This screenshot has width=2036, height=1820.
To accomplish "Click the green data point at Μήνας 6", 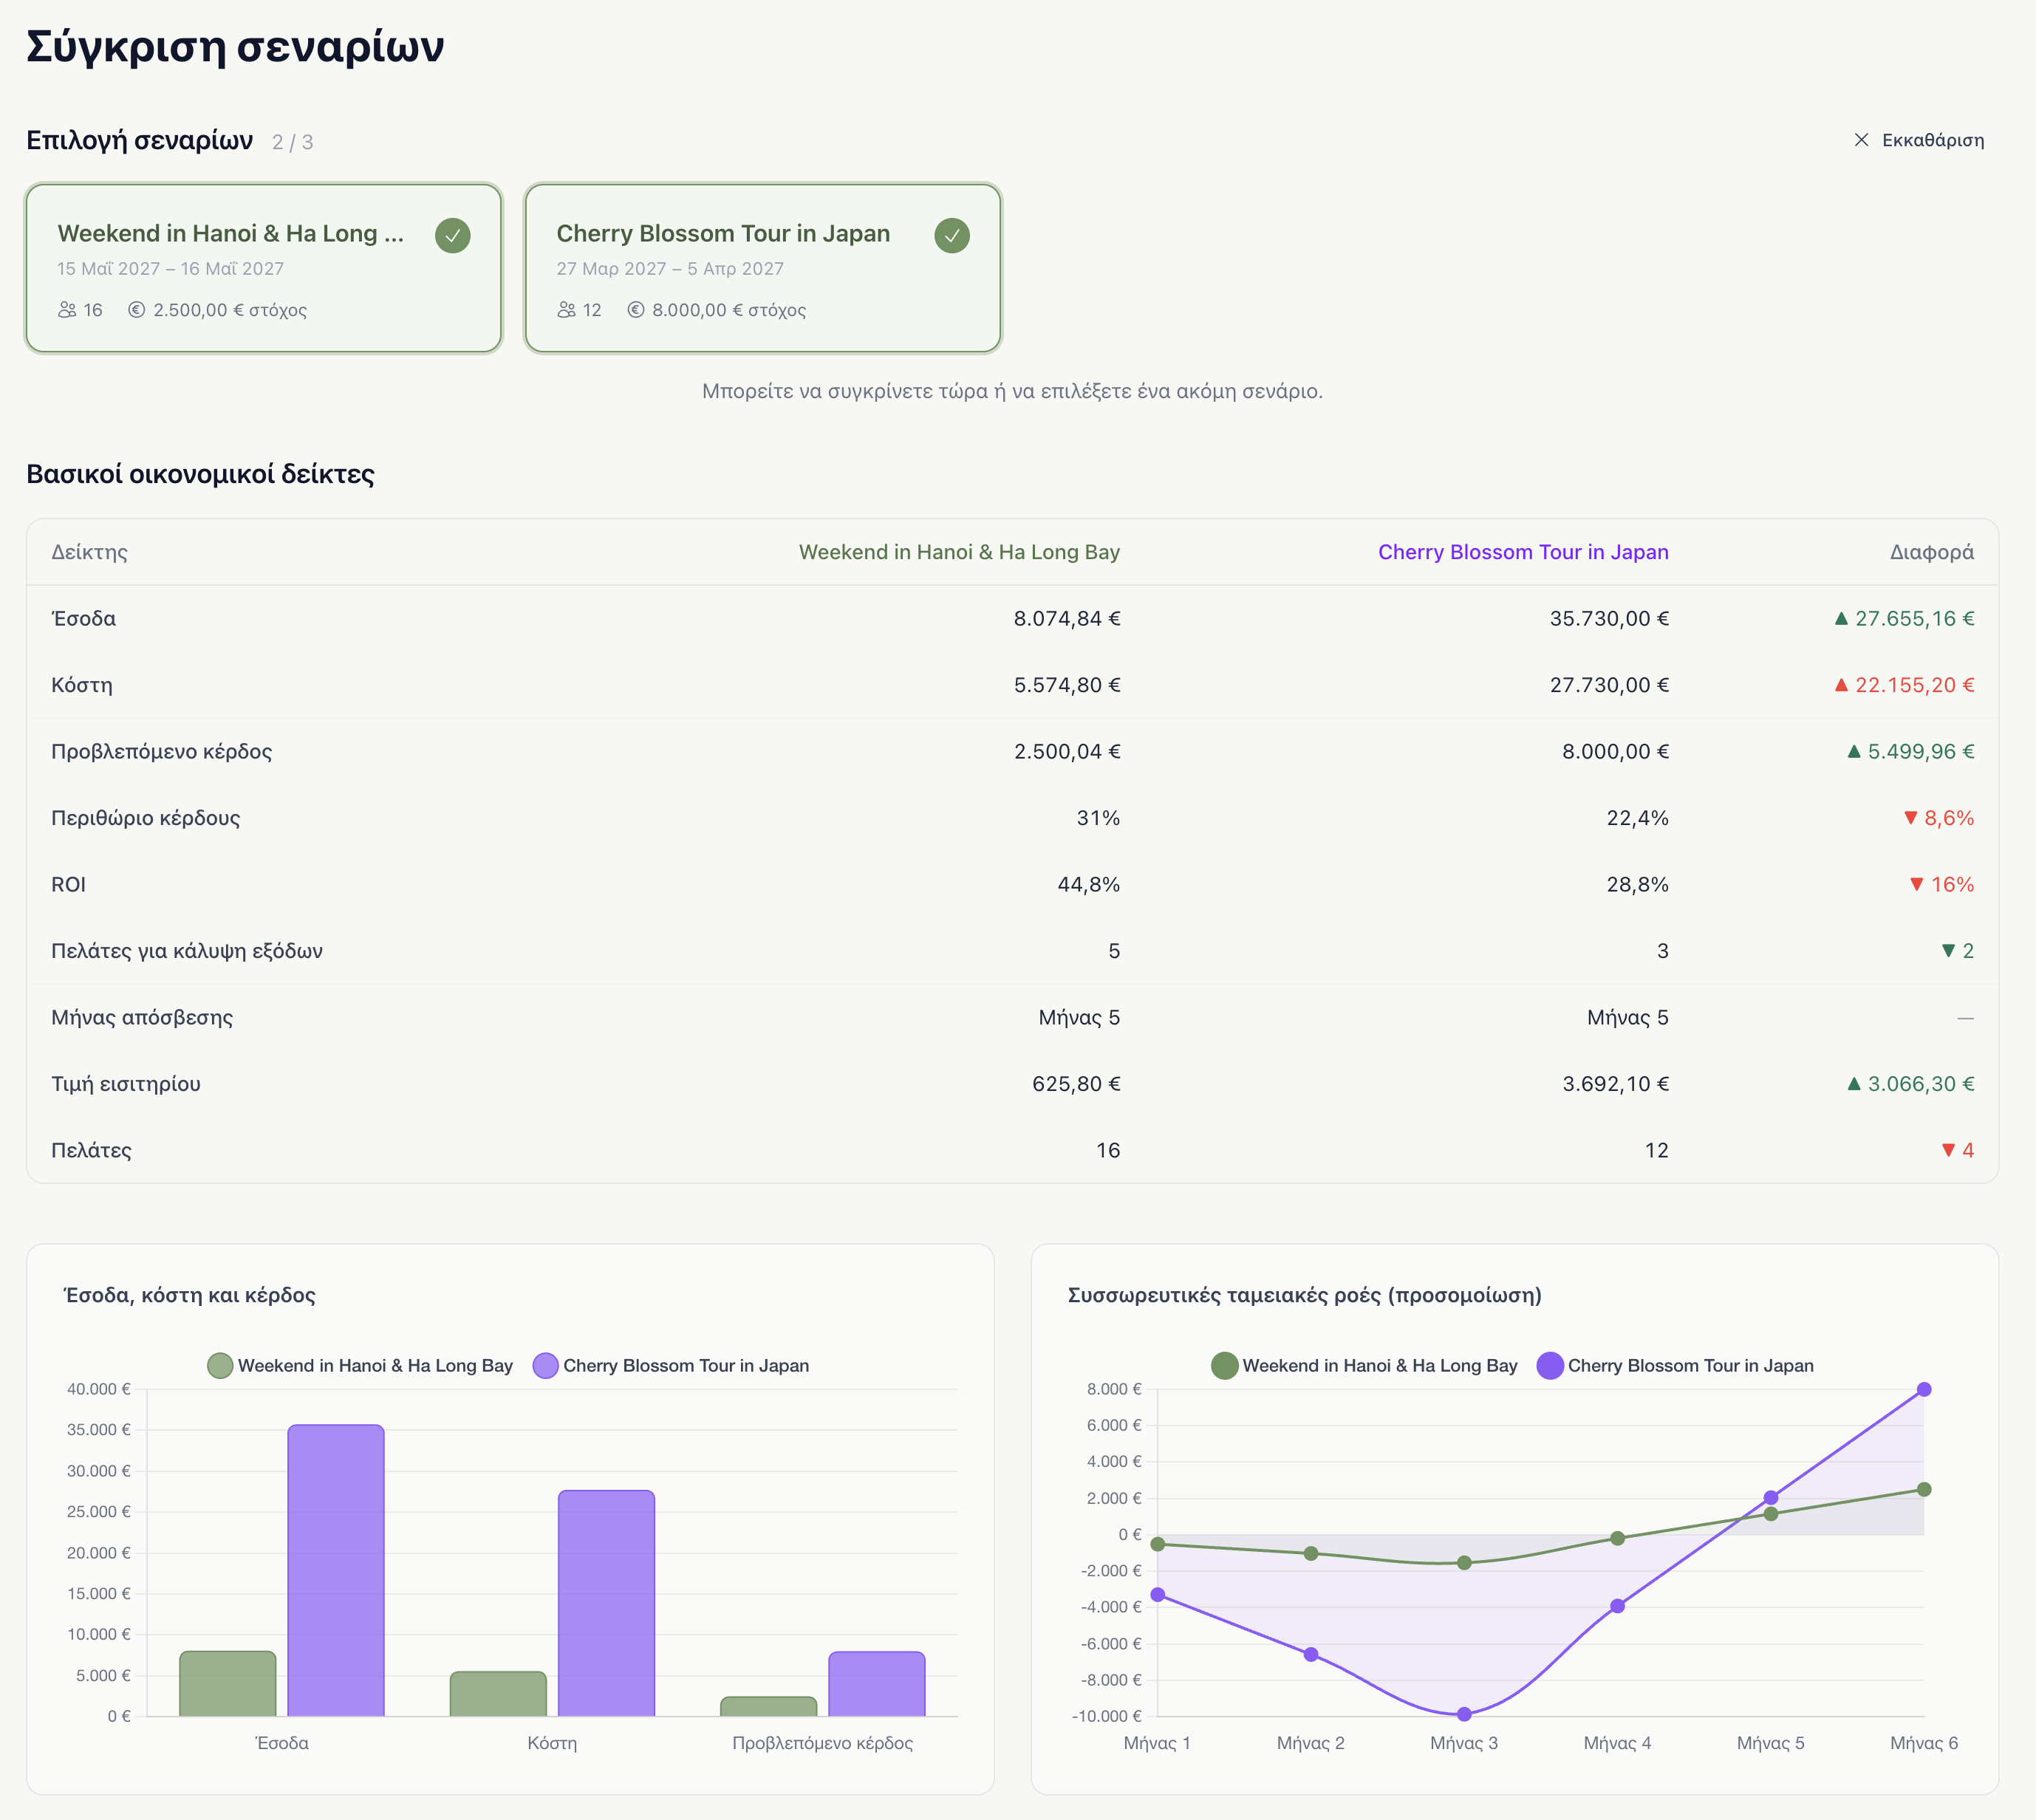I will pos(1924,1489).
